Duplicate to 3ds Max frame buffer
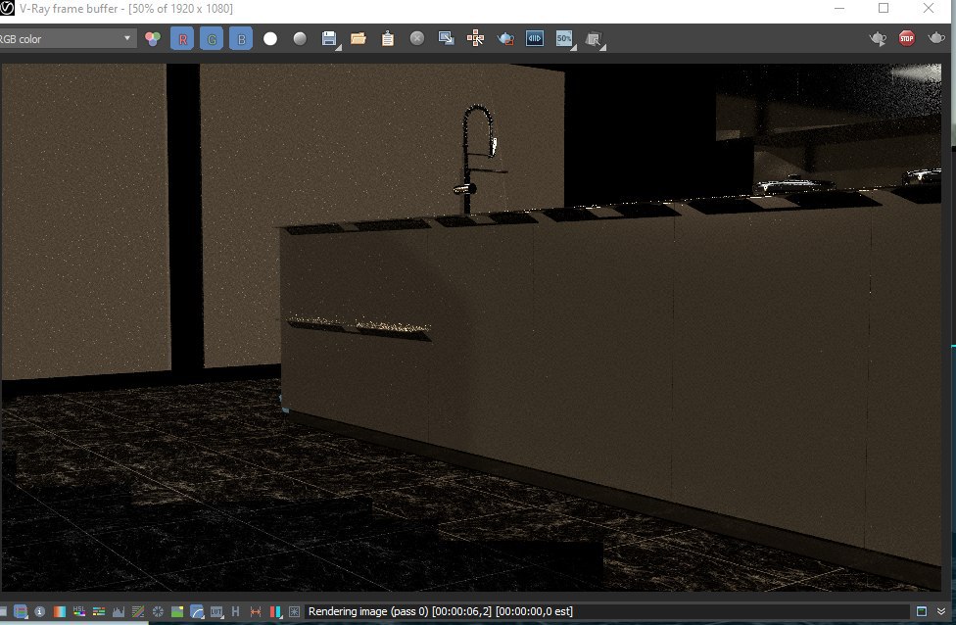 (x=447, y=39)
